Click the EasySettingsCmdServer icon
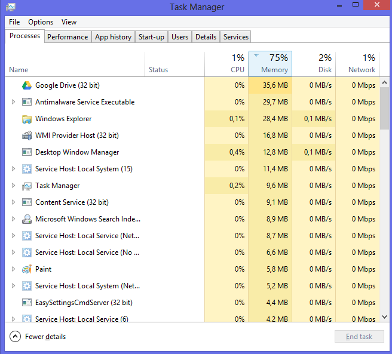This screenshot has width=392, height=354. (27, 303)
